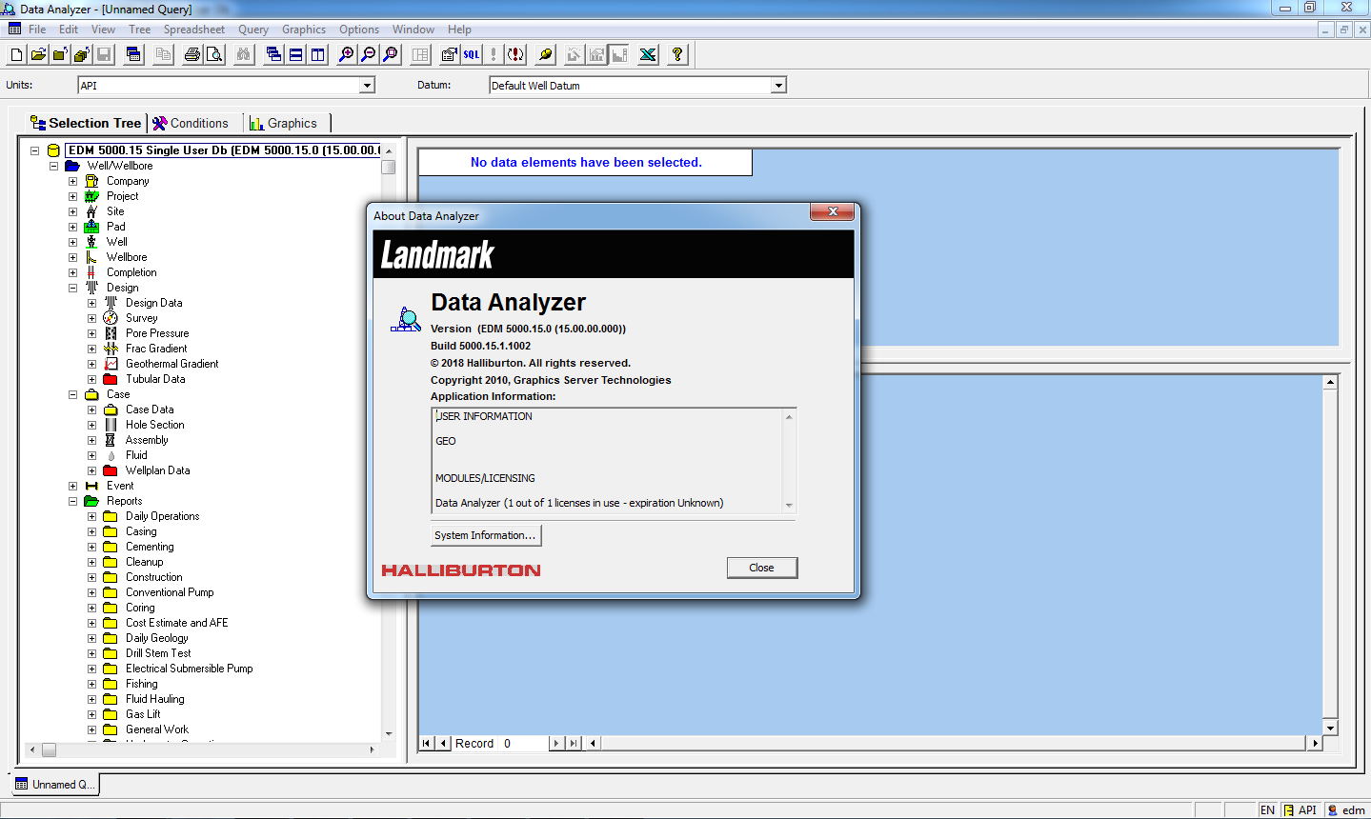Click the System Information button

tap(486, 535)
